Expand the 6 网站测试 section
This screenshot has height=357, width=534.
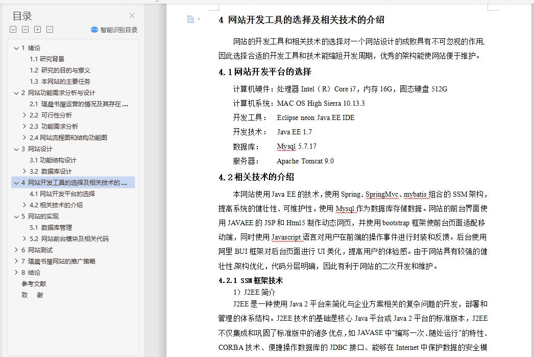16,250
